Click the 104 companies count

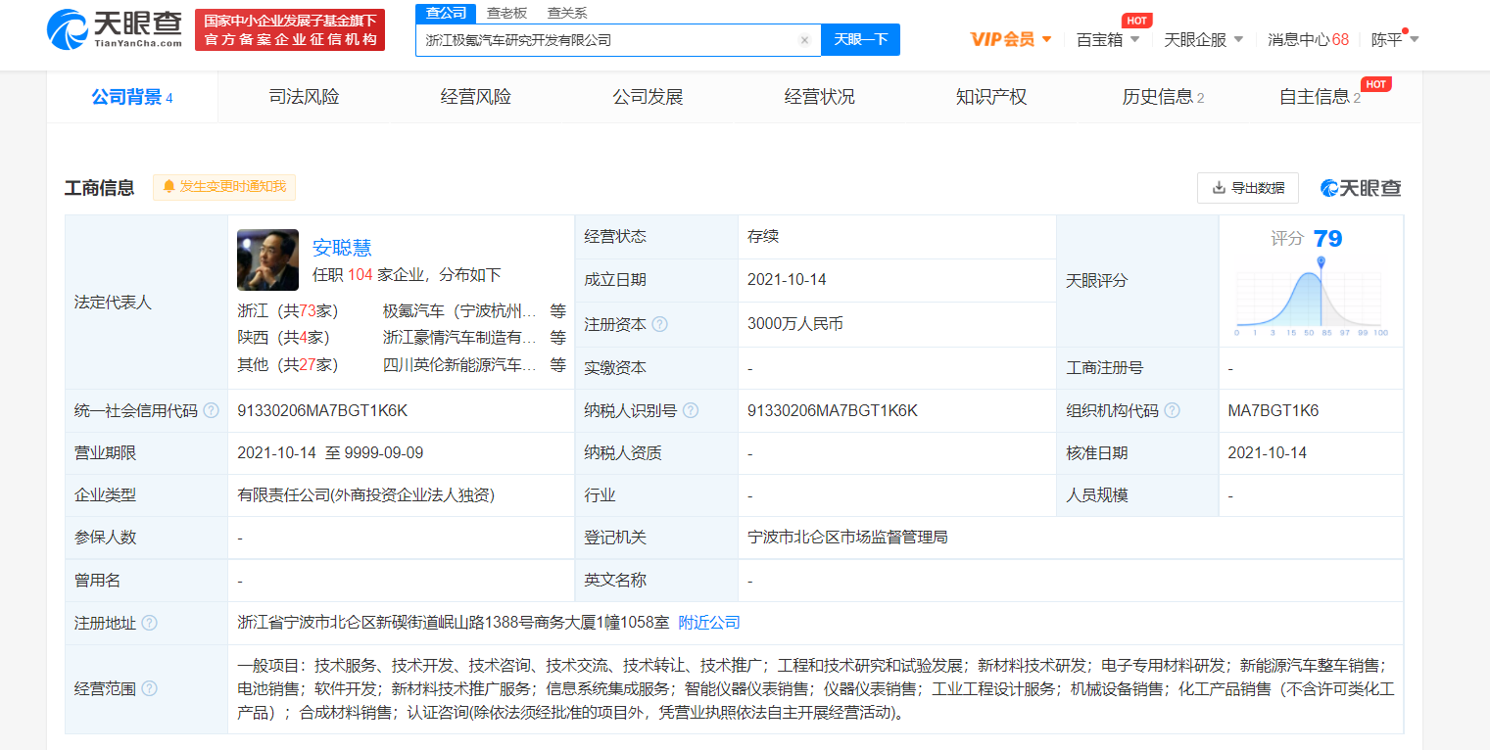pos(360,275)
